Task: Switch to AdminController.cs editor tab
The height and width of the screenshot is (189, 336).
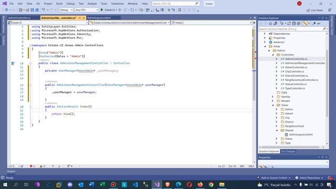Action: (x=19, y=18)
